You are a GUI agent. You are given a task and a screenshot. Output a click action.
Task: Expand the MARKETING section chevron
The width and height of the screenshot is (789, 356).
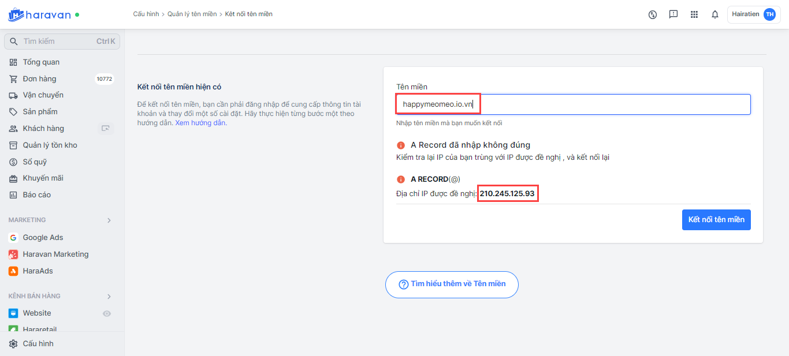[x=109, y=220]
